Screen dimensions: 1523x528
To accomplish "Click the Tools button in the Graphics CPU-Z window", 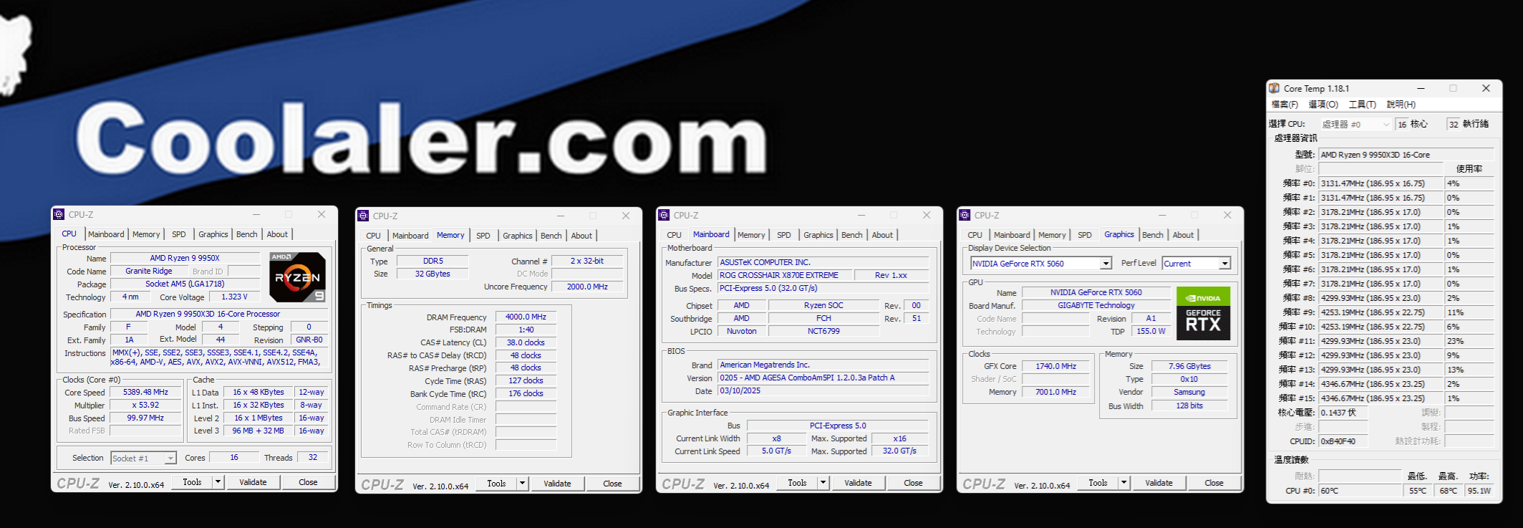I will (x=1098, y=483).
